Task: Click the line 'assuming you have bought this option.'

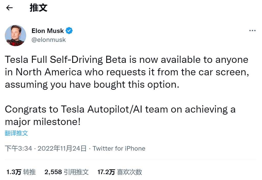Action: 92,84
